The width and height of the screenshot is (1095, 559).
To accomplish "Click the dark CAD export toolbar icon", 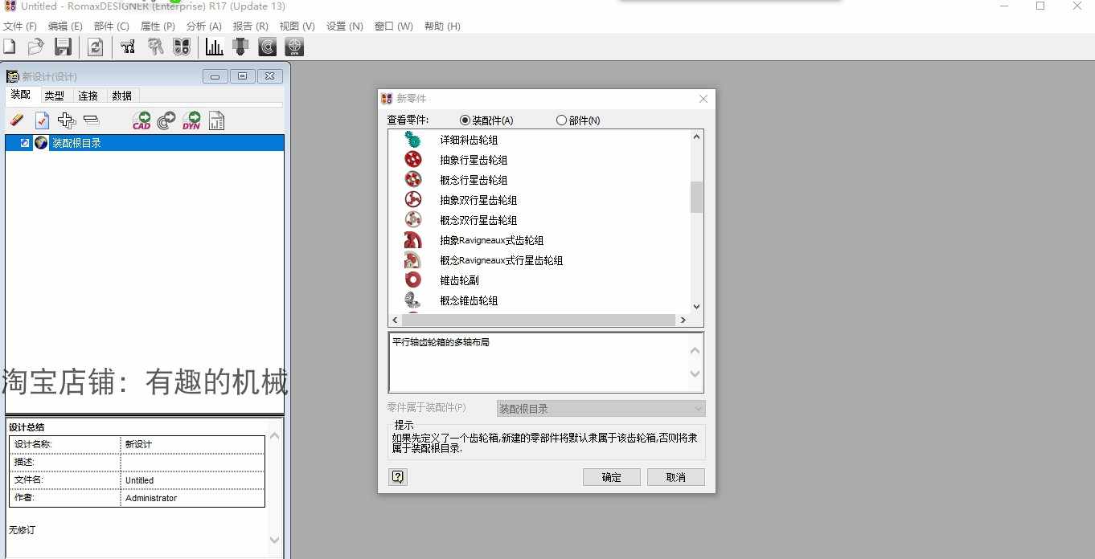I will (268, 47).
